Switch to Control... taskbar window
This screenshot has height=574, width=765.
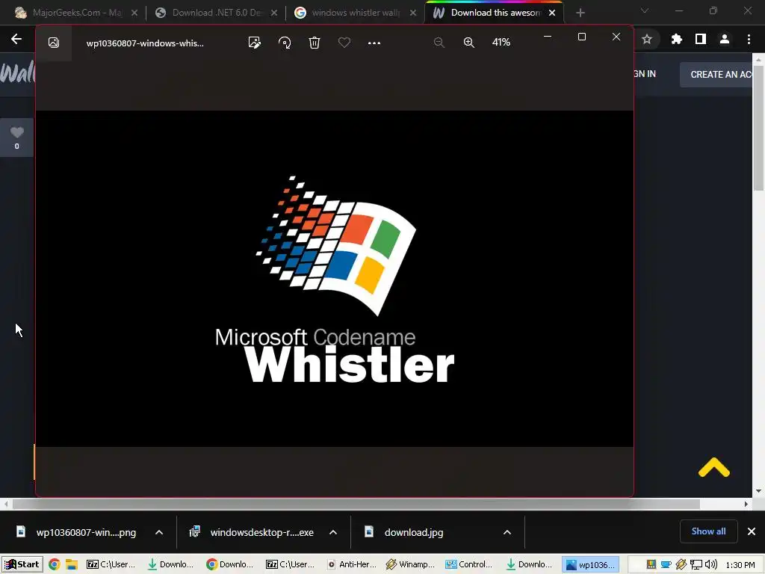469,564
